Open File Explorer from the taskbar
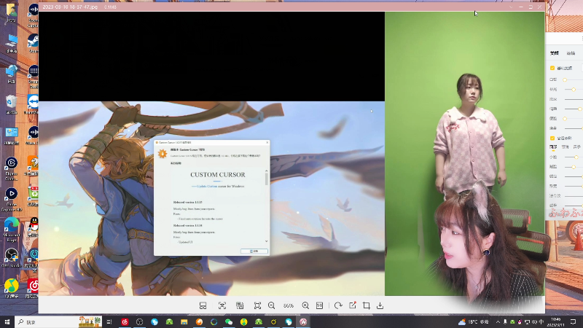 click(x=184, y=321)
